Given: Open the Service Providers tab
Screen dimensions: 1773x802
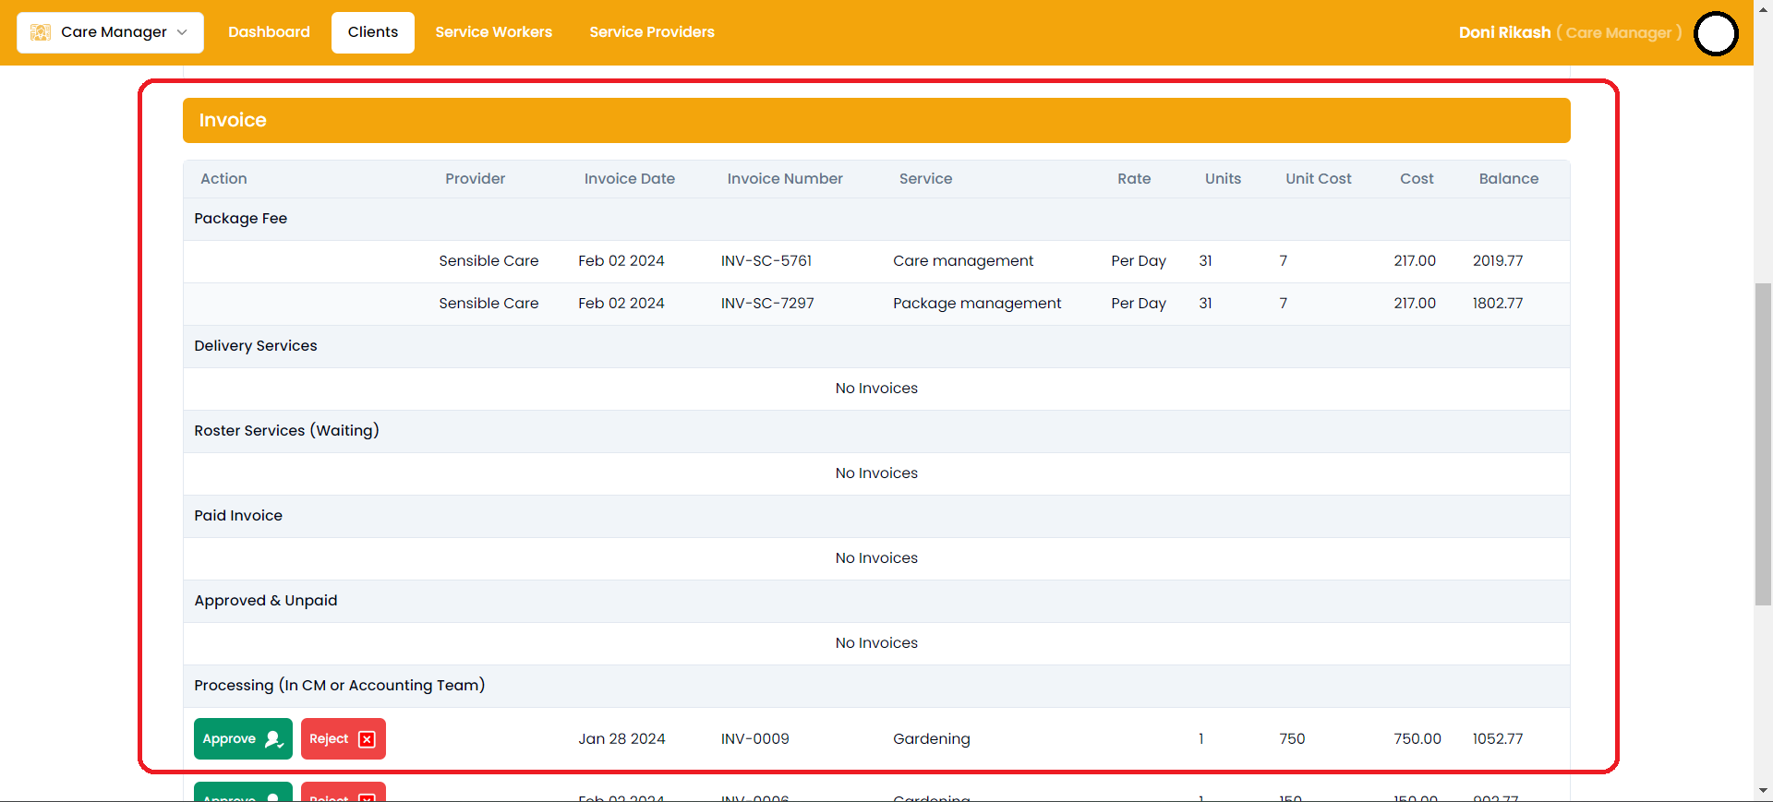Looking at the screenshot, I should pos(652,32).
